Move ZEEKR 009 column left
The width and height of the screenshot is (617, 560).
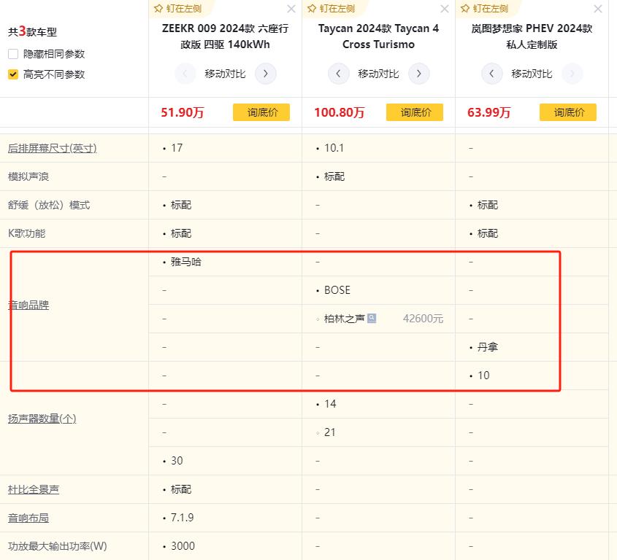[x=185, y=74]
